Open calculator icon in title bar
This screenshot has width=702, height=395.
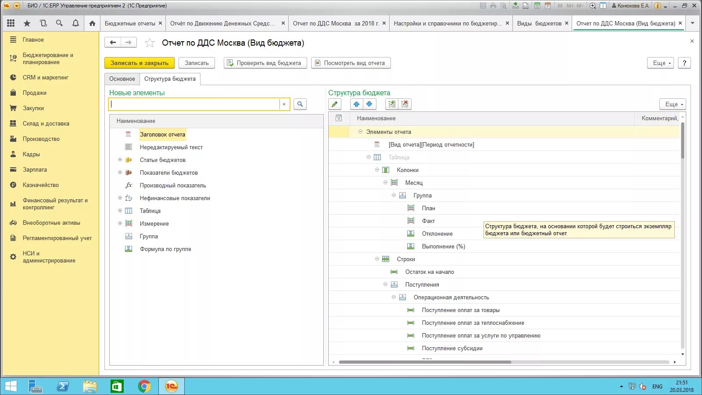[x=537, y=6]
